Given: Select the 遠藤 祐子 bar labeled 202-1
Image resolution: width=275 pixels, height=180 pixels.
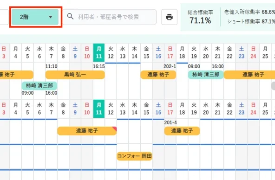Looking at the screenshot, I should point(158,75).
